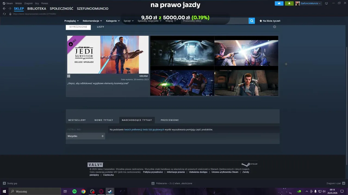Expand the Przeglądaj dropdown
This screenshot has width=348, height=195.
(72, 21)
